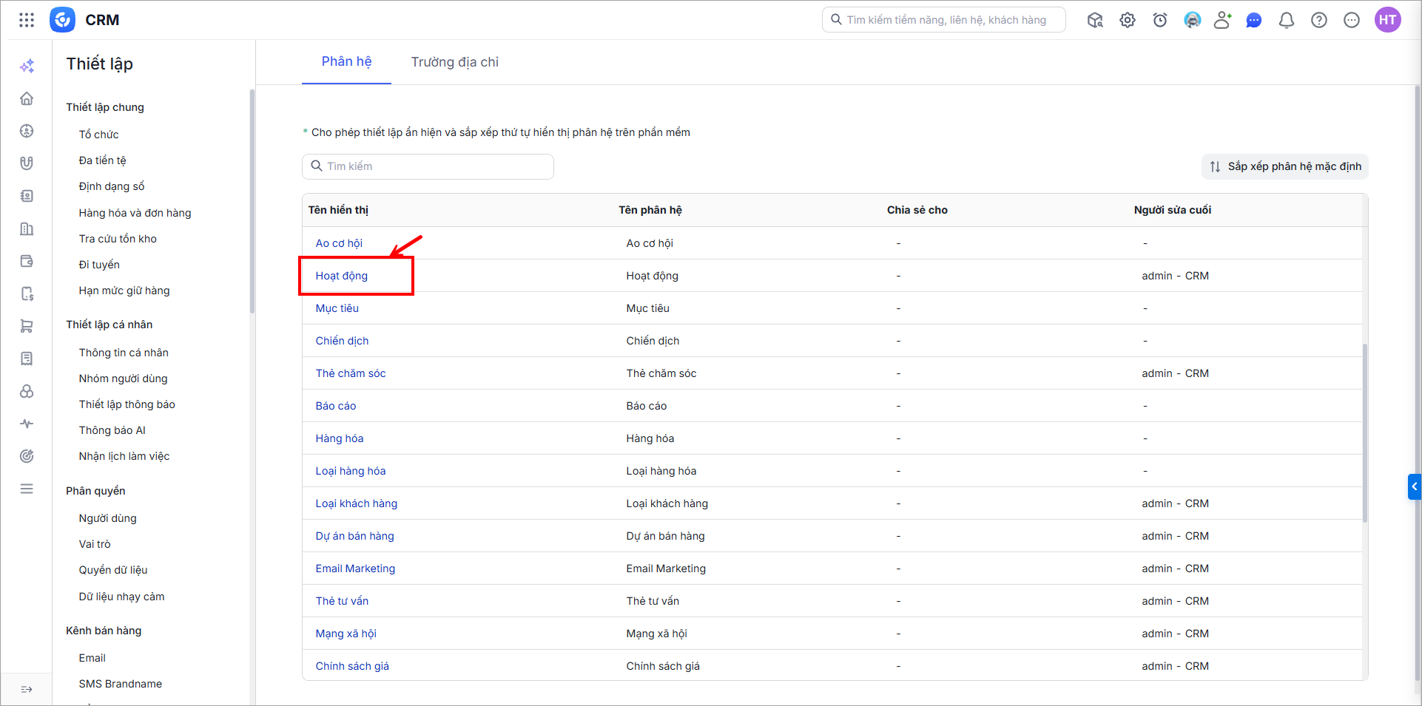The image size is (1422, 706).
Task: Select Định dạng số in settings menu
Action: click(x=112, y=186)
